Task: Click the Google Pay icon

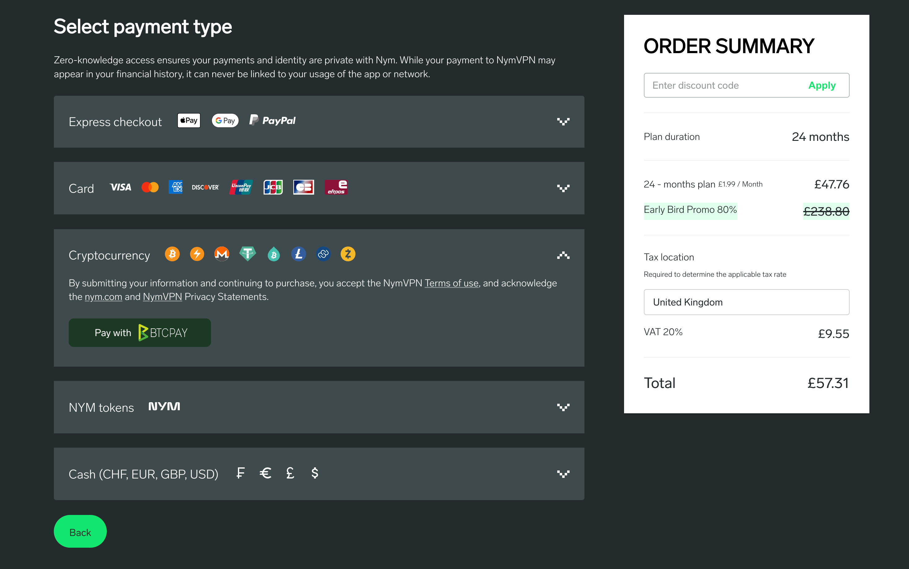Action: (x=225, y=120)
